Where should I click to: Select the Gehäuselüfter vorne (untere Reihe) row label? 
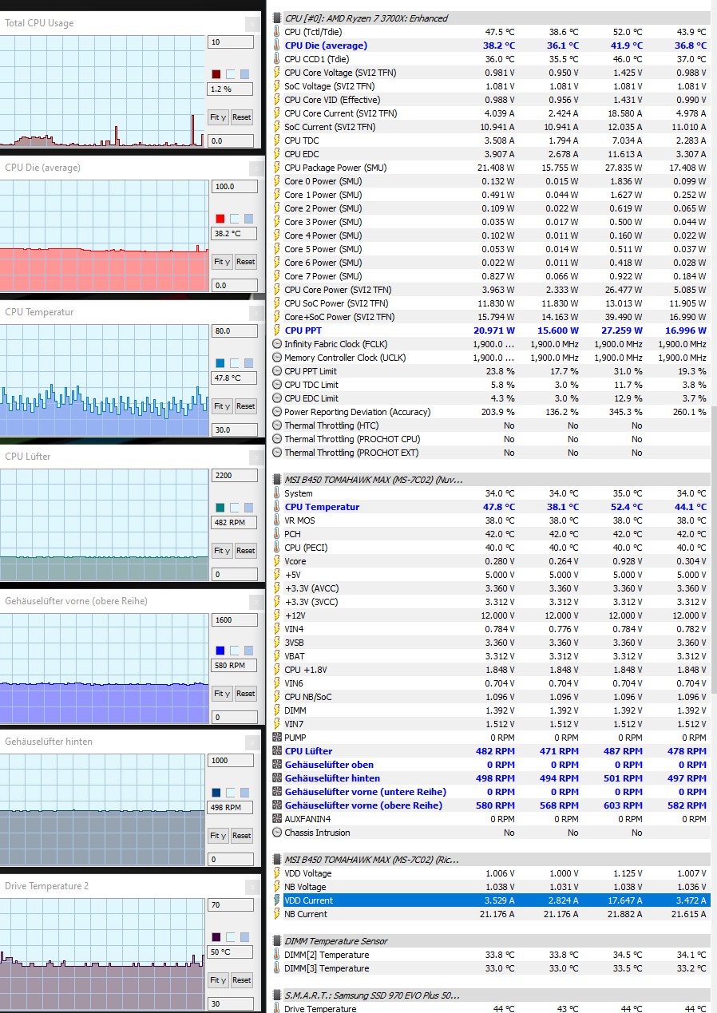coord(365,792)
